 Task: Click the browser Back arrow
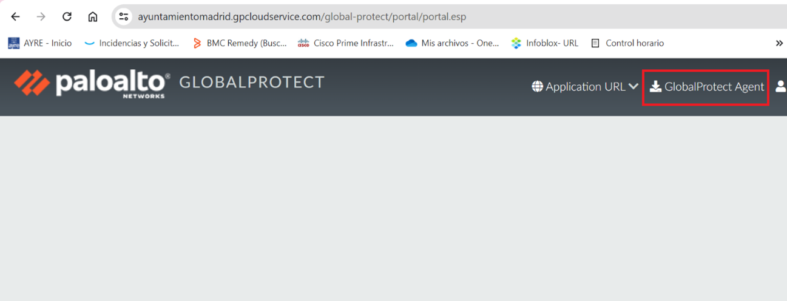[x=16, y=17]
